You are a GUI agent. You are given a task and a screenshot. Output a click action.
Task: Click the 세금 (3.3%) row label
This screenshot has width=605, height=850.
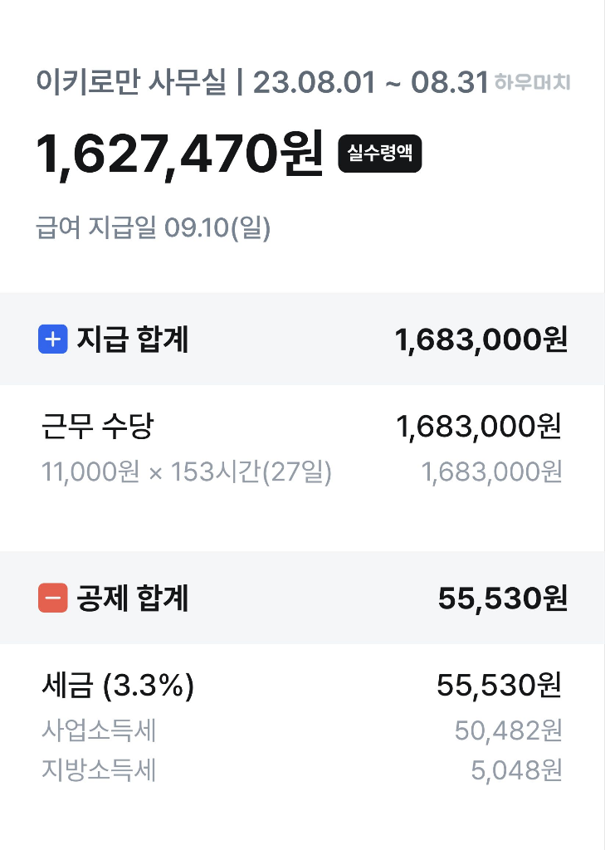(117, 686)
